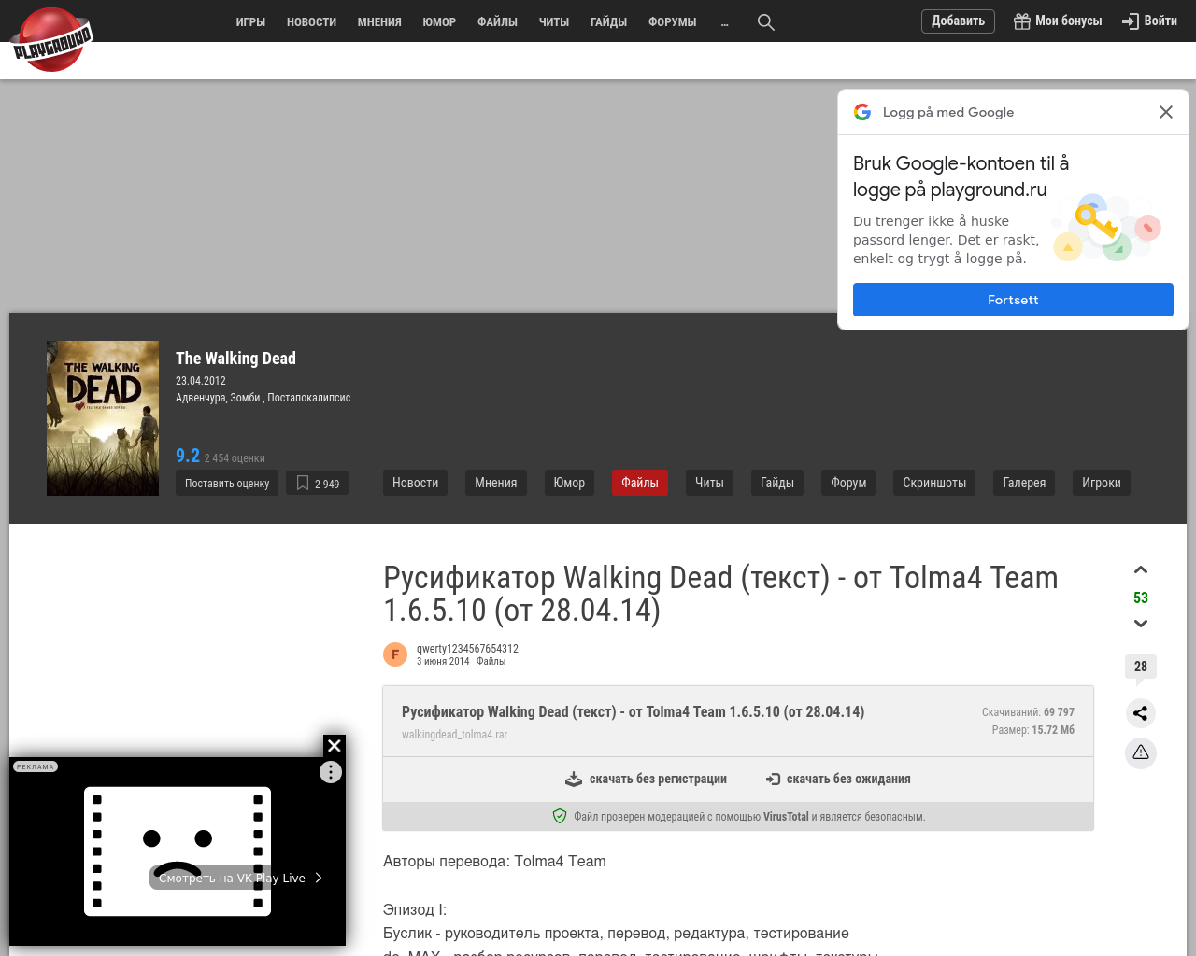Click the РЕКЛАМА ad label
This screenshot has width=1196, height=956.
36,766
